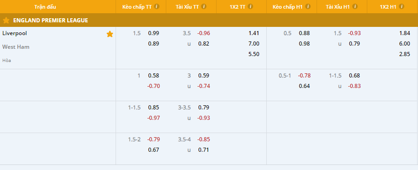Open the 1X2 TT info icon

click(250, 7)
